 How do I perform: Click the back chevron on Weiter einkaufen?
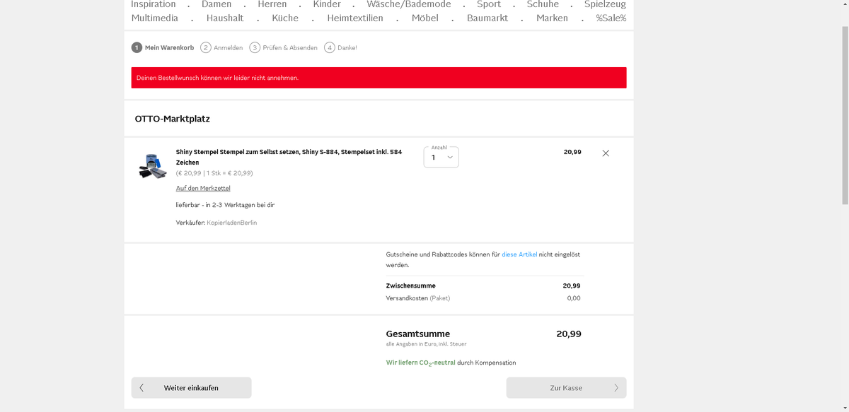(141, 387)
